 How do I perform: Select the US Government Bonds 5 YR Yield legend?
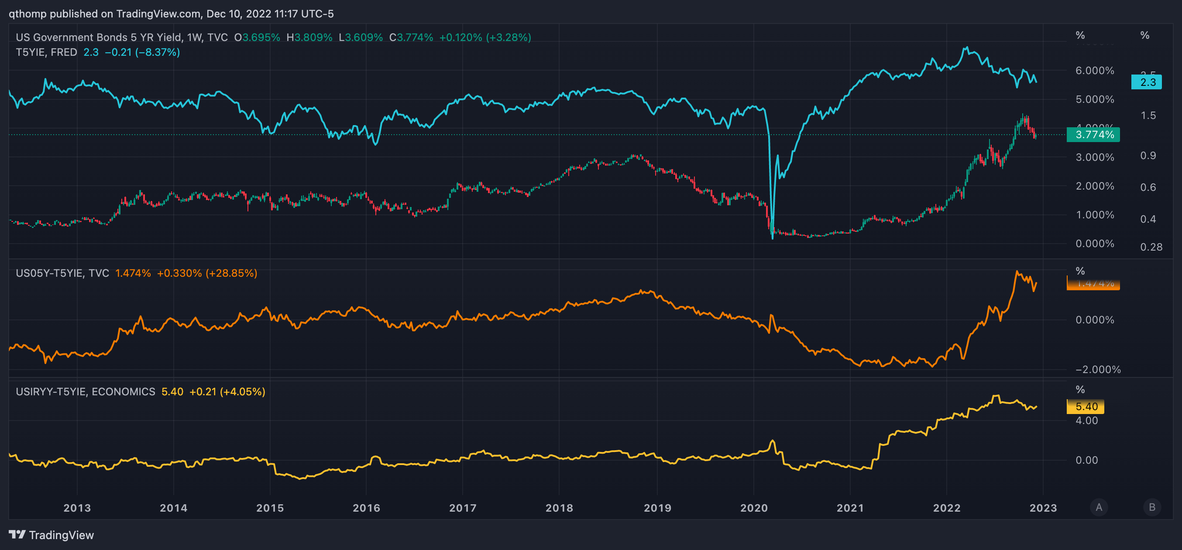[122, 37]
